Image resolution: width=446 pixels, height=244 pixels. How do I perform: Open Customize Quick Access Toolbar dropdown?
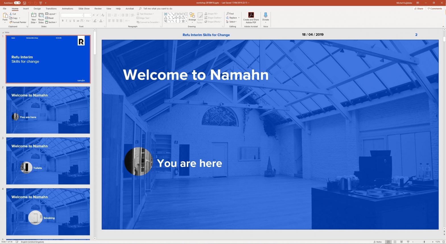[x=46, y=3]
